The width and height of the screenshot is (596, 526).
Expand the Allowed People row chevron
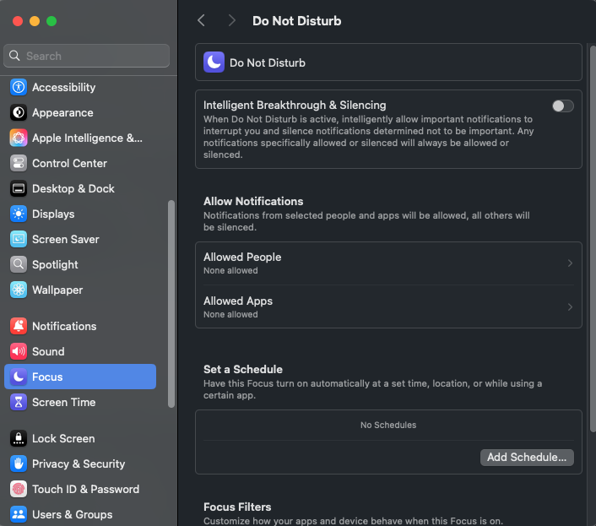(570, 263)
